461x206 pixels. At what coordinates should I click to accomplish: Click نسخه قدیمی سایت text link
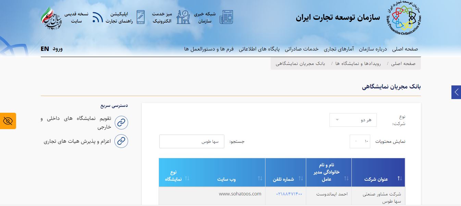[77, 17]
